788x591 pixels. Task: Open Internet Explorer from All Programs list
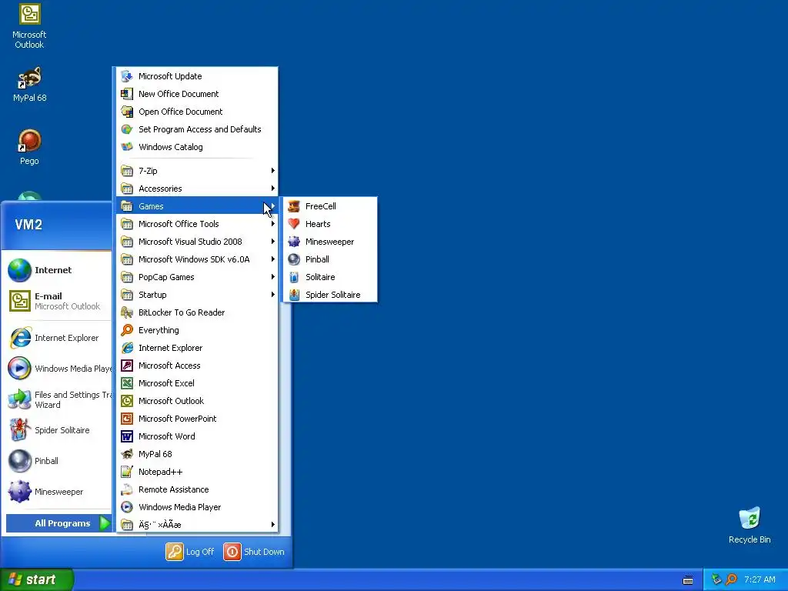[197, 348]
